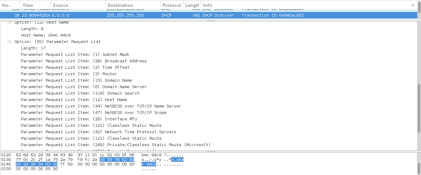
Task: Select packet 39 DHCP Discover info cell
Action: 253,15
